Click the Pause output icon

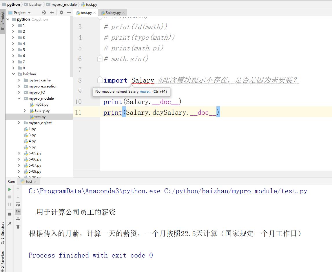tap(10, 205)
